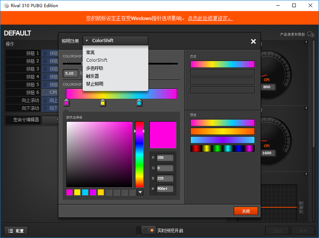Select the first magenta saved swatch
Viewport: 319px width, 238px height.
(x=69, y=192)
